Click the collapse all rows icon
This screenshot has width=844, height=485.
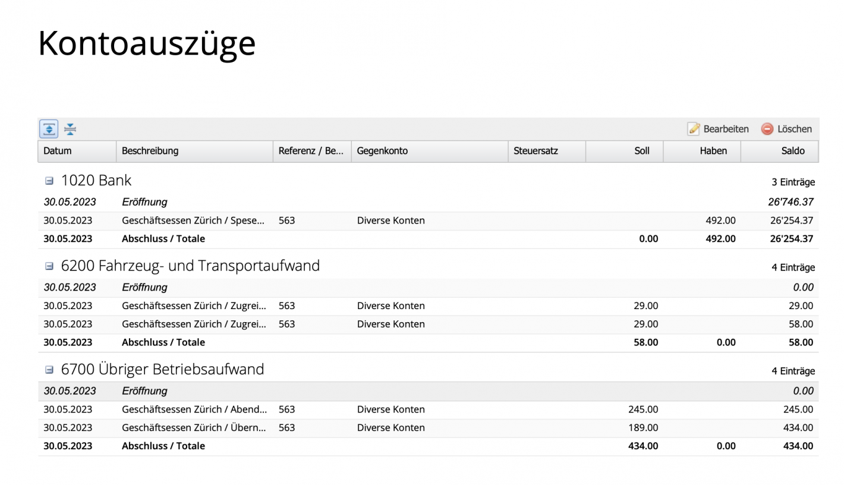coord(70,128)
